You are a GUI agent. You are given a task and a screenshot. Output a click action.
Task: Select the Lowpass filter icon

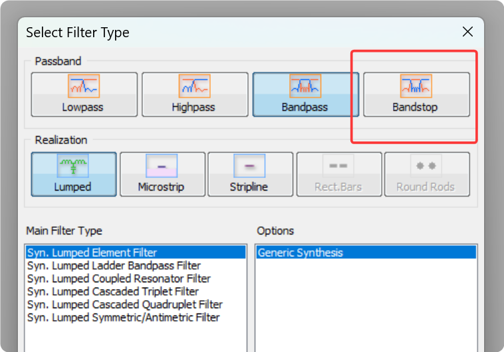[x=84, y=86]
